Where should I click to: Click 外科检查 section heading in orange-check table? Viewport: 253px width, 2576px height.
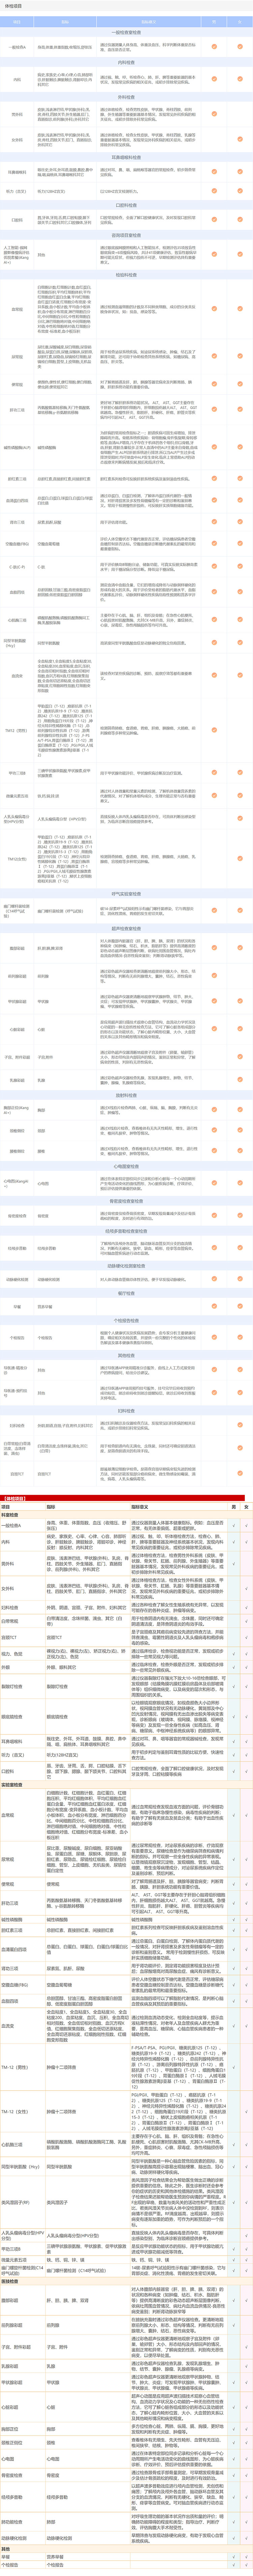pyautogui.click(x=126, y=97)
